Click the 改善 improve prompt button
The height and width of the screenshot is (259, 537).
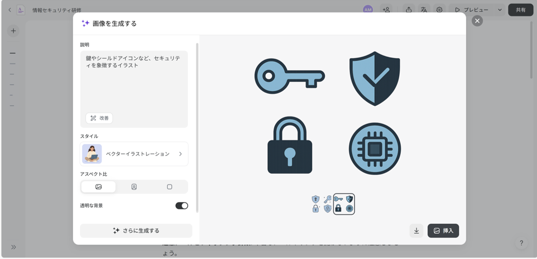100,118
